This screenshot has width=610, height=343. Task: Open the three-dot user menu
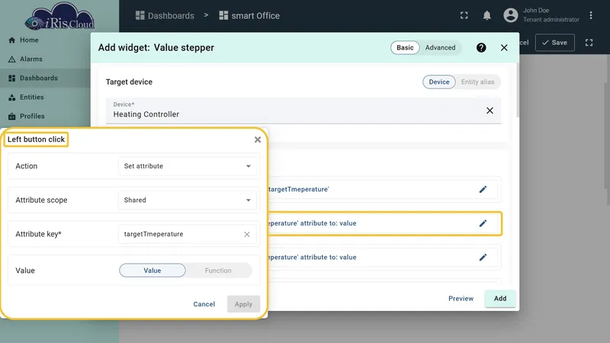(x=590, y=15)
